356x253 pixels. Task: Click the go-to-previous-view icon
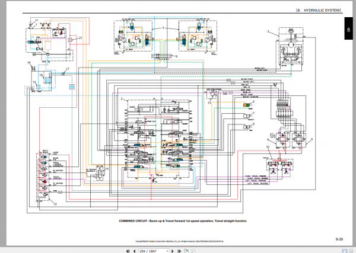point(186,251)
